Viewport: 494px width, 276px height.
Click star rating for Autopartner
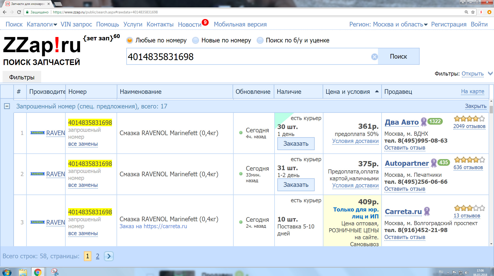pos(469,160)
